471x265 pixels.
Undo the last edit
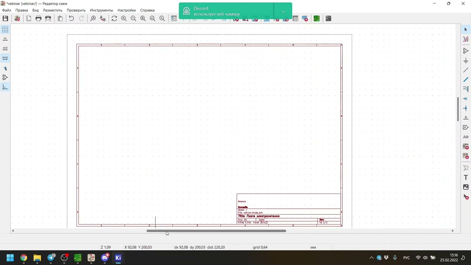71,18
